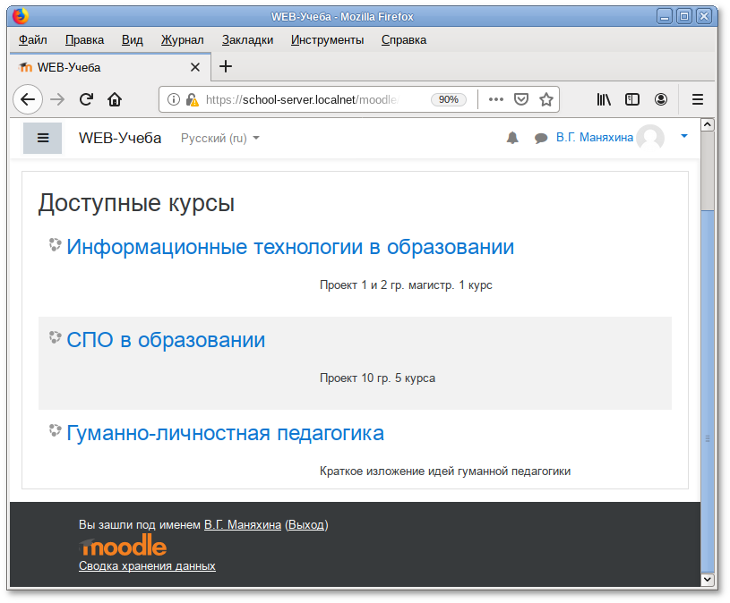Image resolution: width=730 pixels, height=603 pixels.
Task: Expand the Русский (ru) language dropdown
Action: [x=219, y=138]
